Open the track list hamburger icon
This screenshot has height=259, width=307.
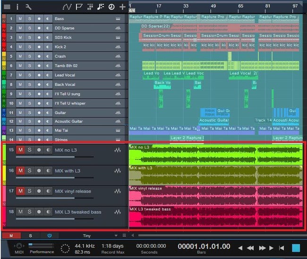pos(7,7)
